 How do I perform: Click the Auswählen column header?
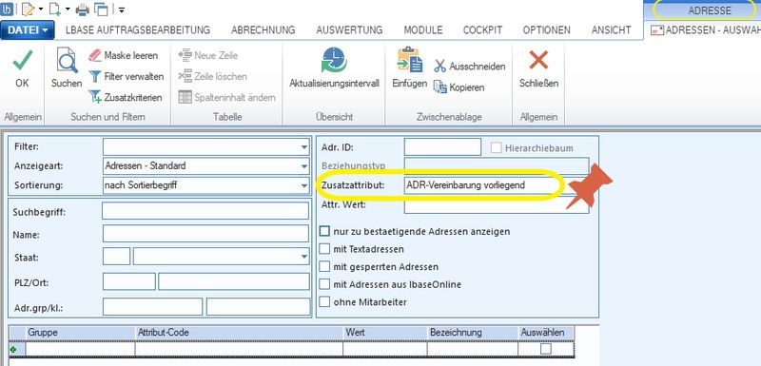point(546,333)
